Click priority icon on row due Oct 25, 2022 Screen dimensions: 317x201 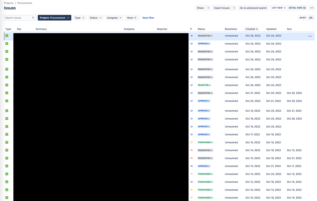tap(192, 93)
